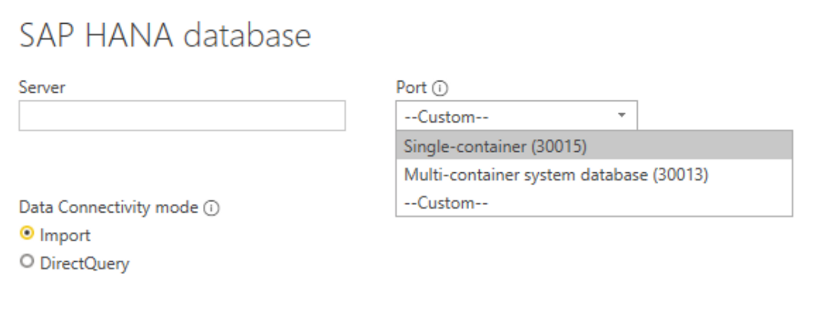
Task: Pick --Custom-- at the bottom of the port list
Action: click(594, 203)
